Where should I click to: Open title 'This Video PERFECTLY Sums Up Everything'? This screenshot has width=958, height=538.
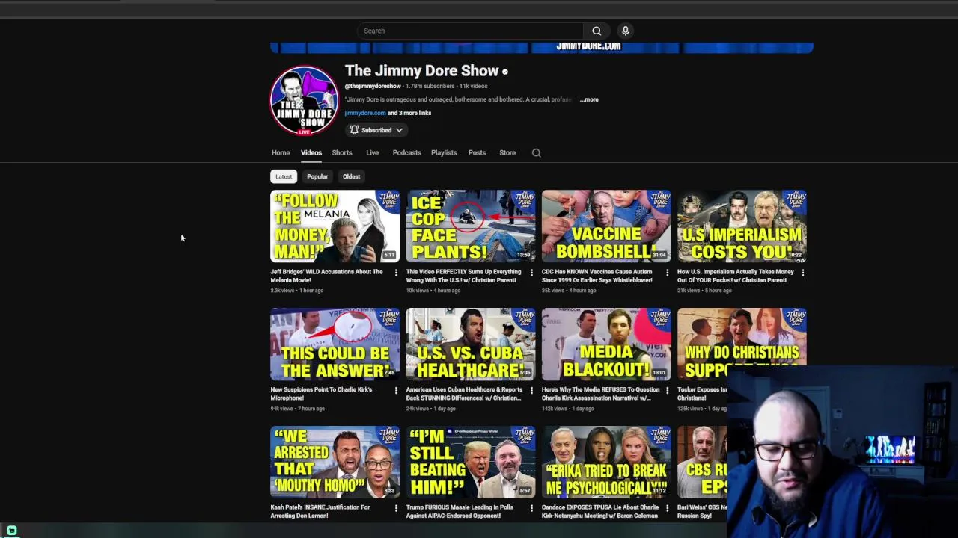[x=464, y=276]
